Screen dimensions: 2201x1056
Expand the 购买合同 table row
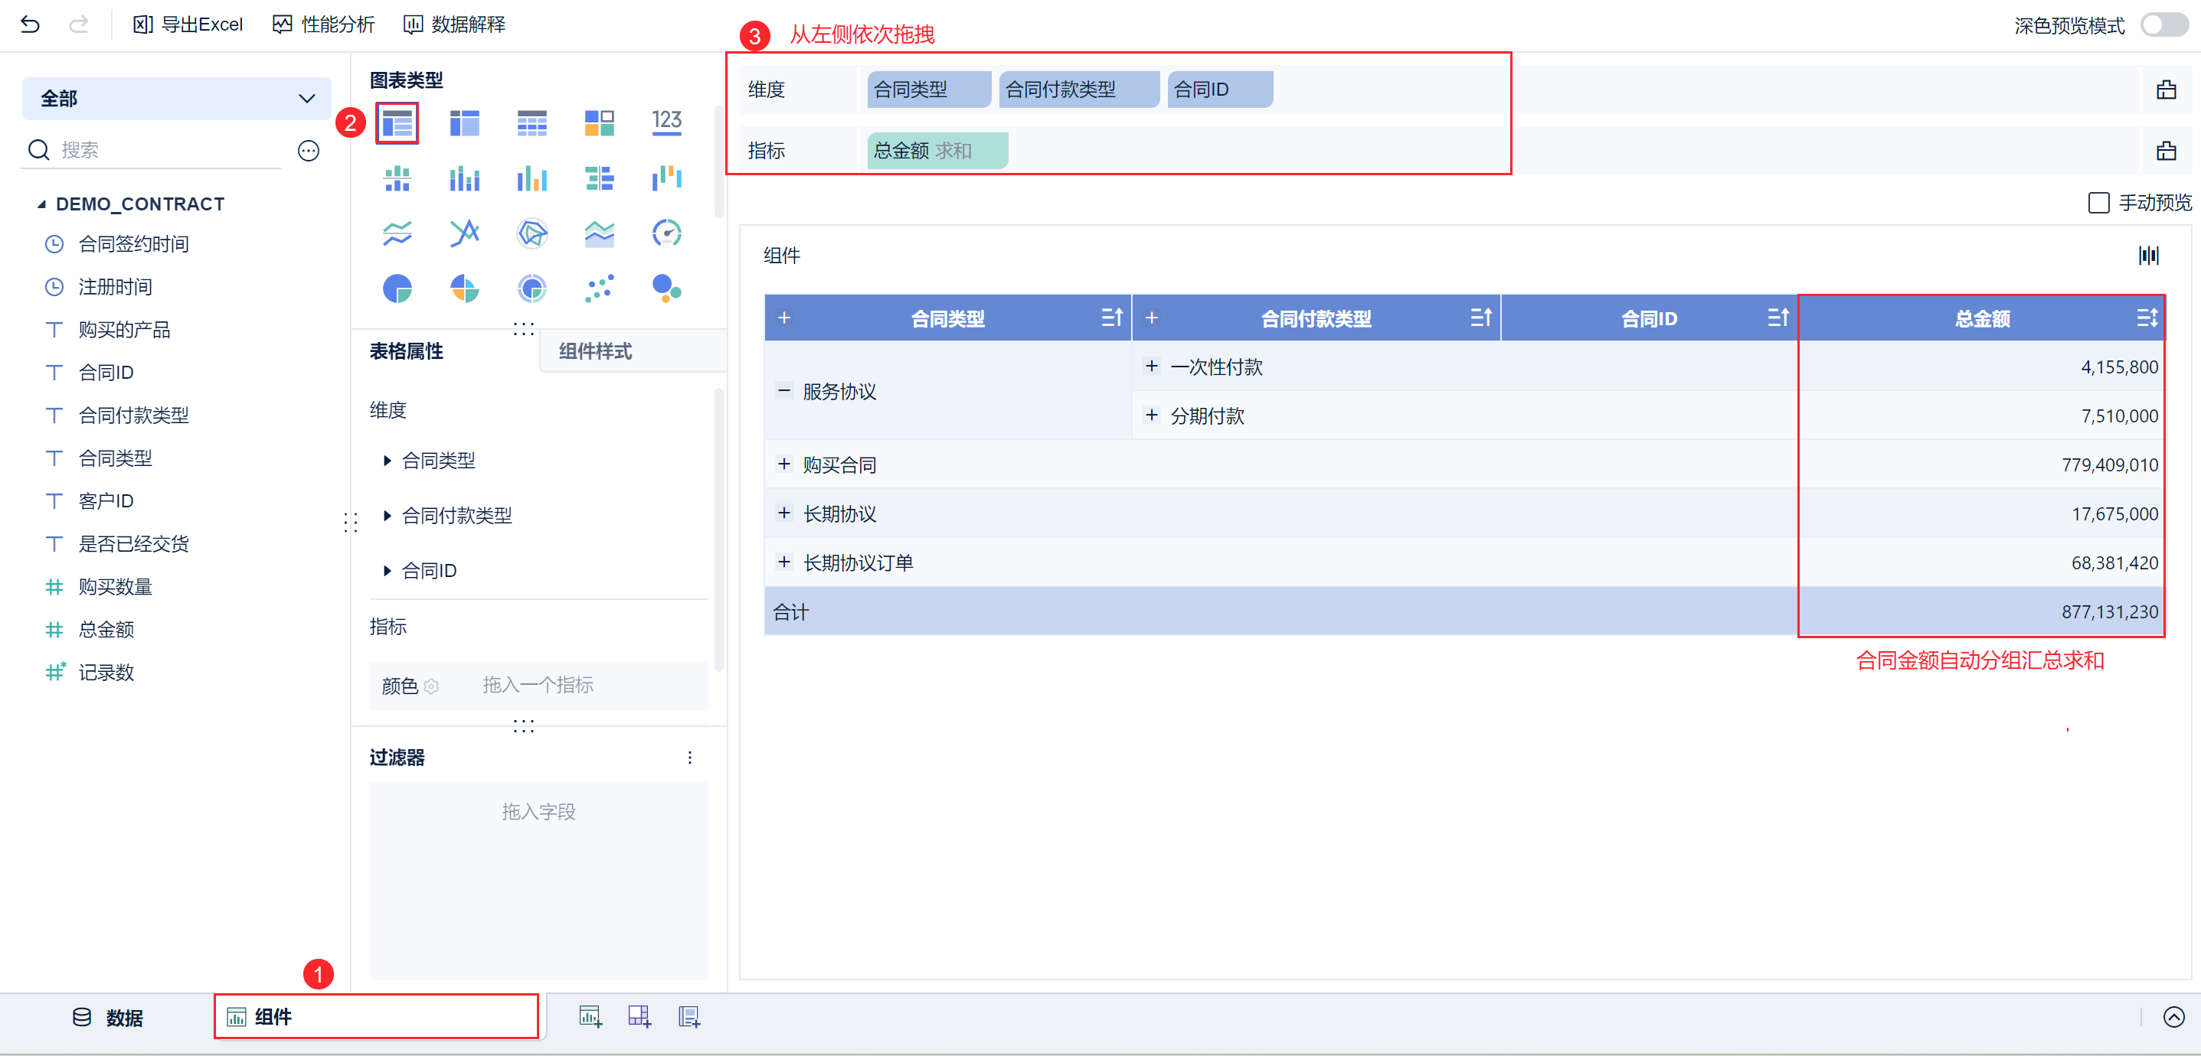click(x=783, y=464)
